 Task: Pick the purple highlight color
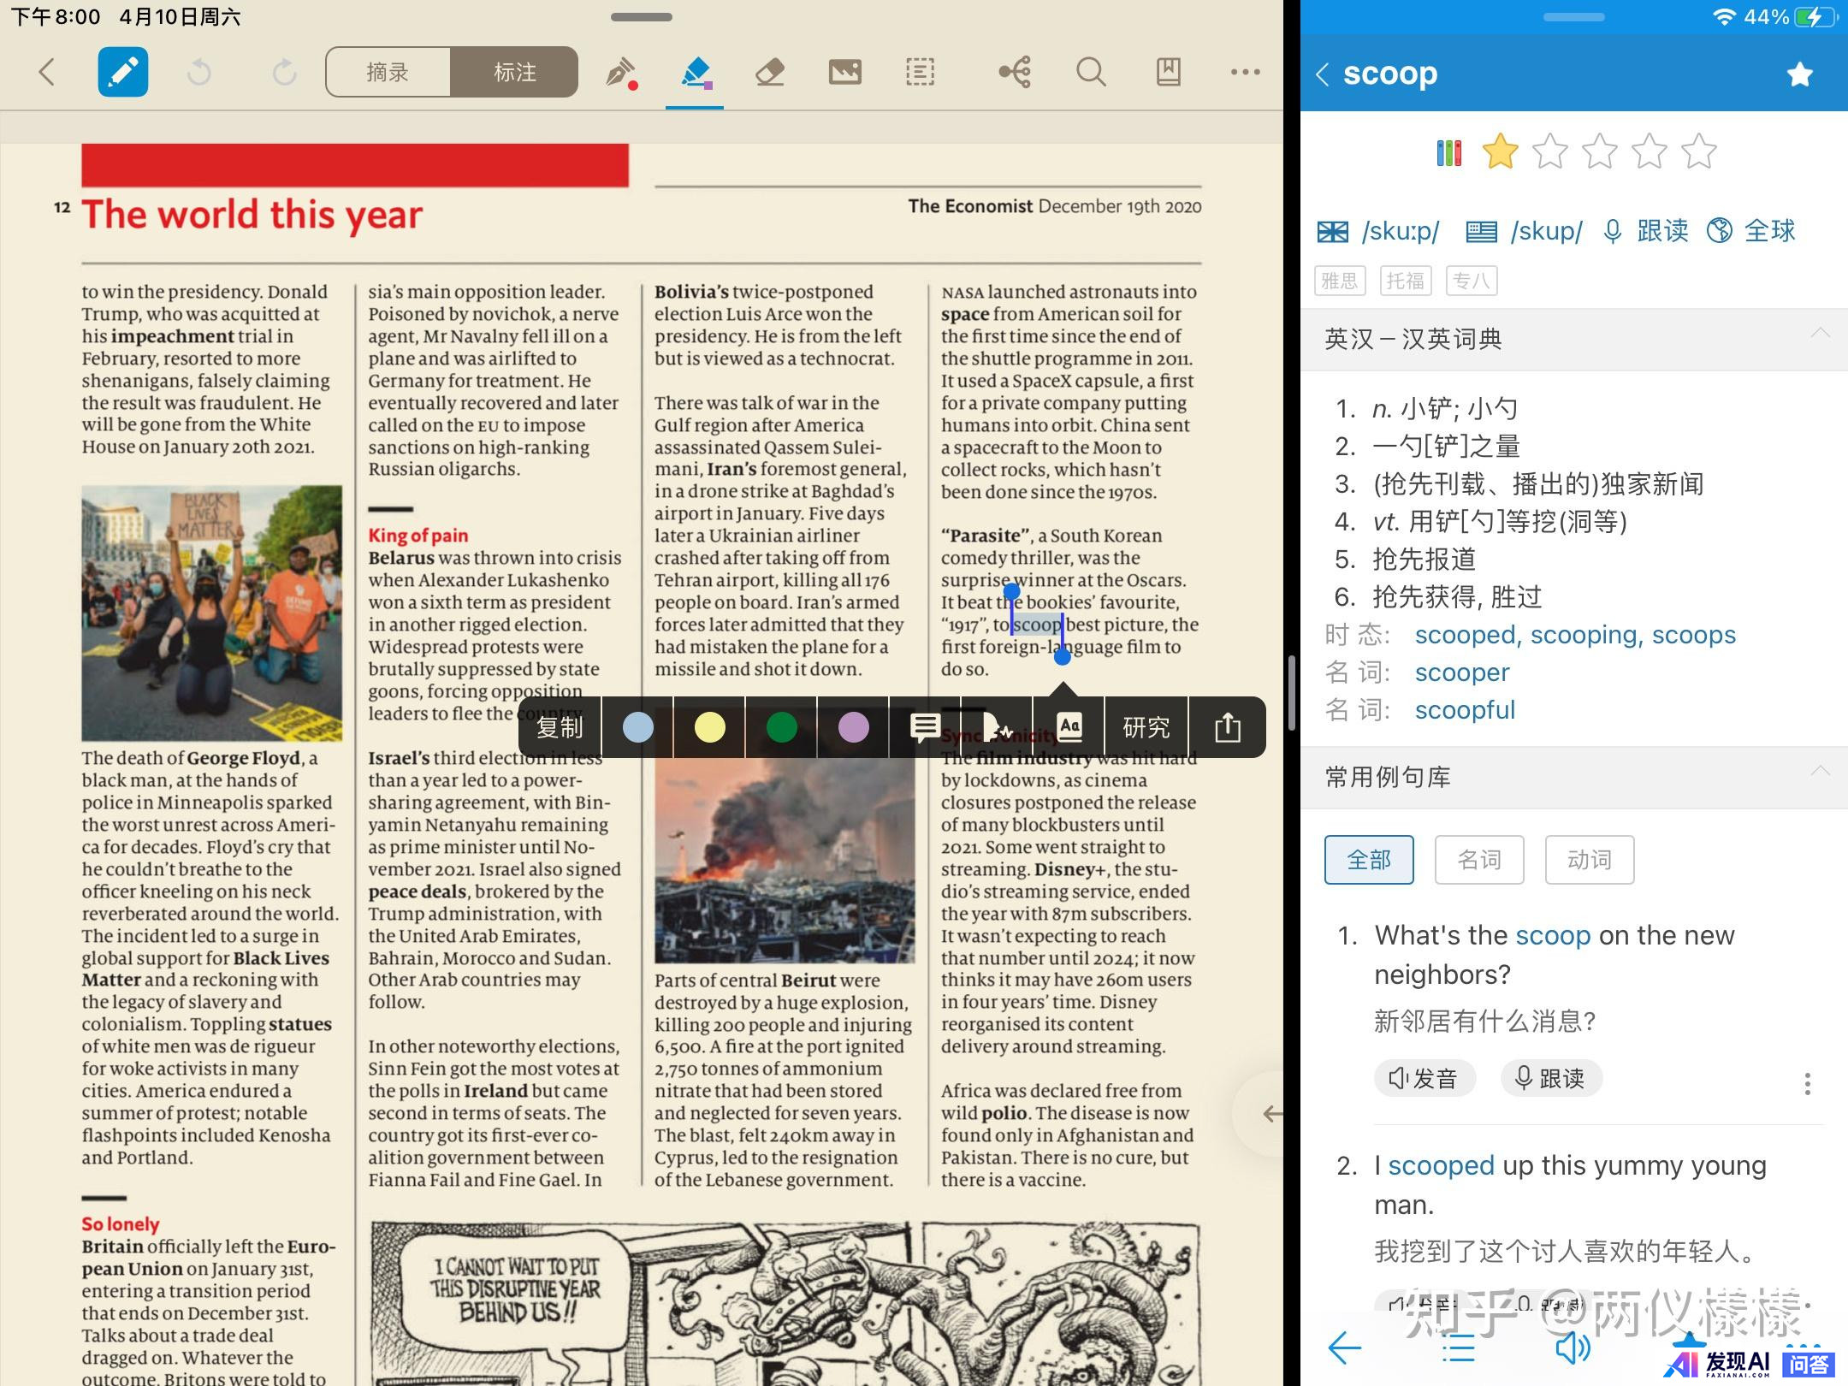click(854, 727)
